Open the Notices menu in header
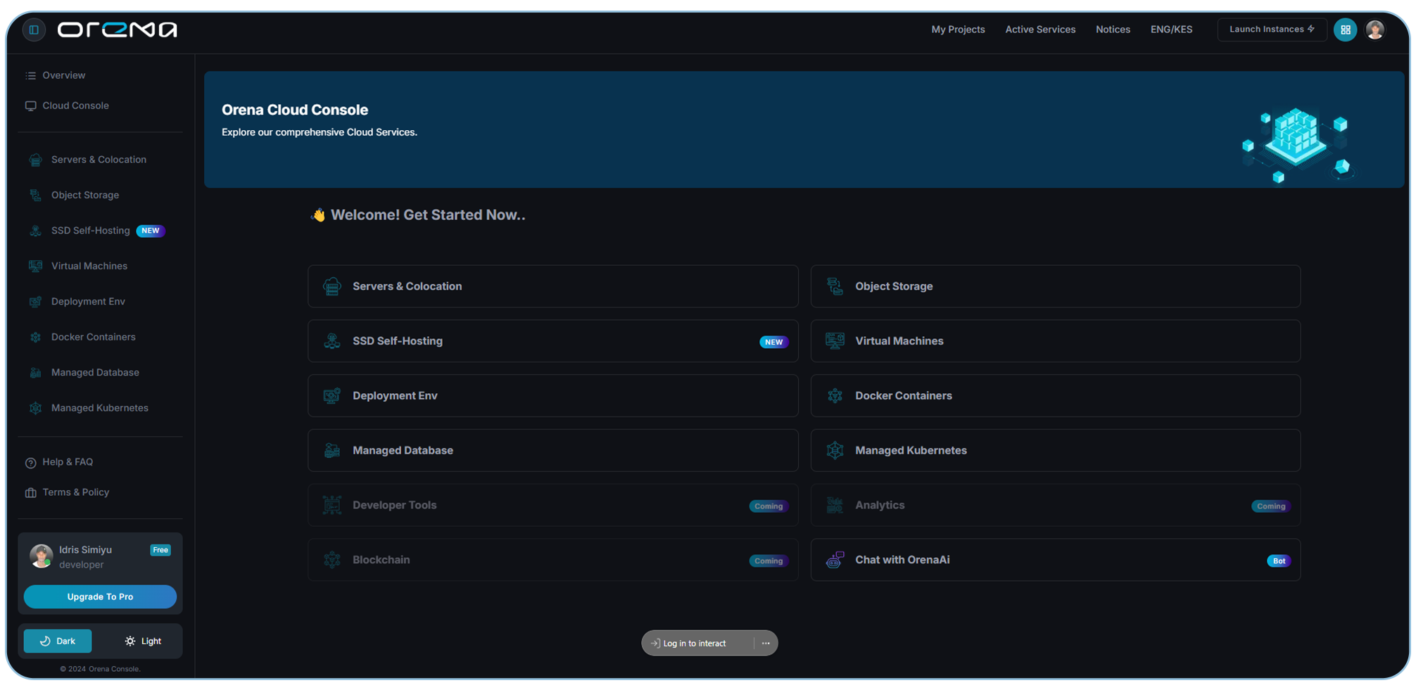Screen dimensions: 1416x690 1113,30
